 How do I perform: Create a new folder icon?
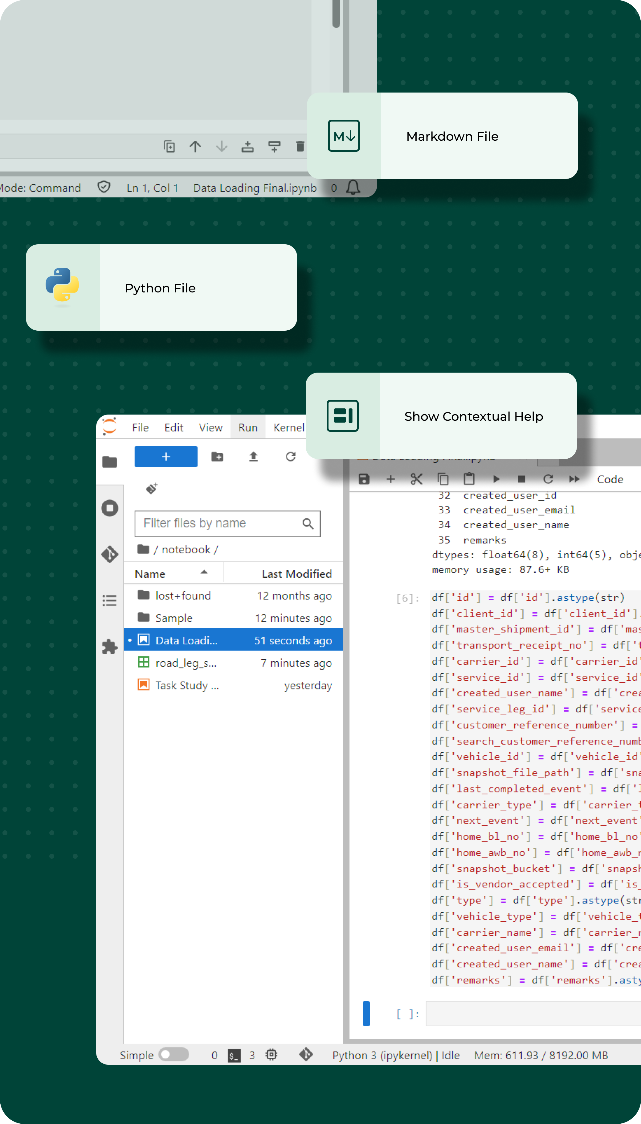(217, 457)
